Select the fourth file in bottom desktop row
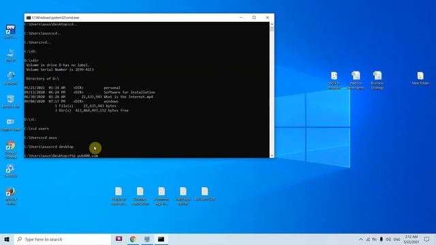436x245 pixels. click(183, 196)
